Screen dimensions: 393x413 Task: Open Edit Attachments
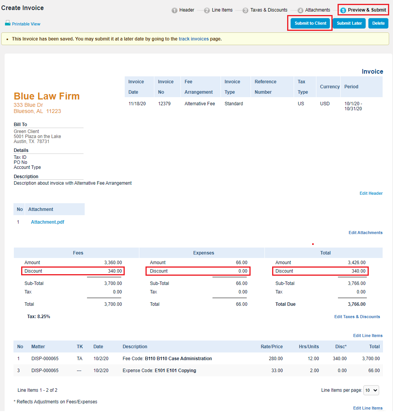point(365,233)
